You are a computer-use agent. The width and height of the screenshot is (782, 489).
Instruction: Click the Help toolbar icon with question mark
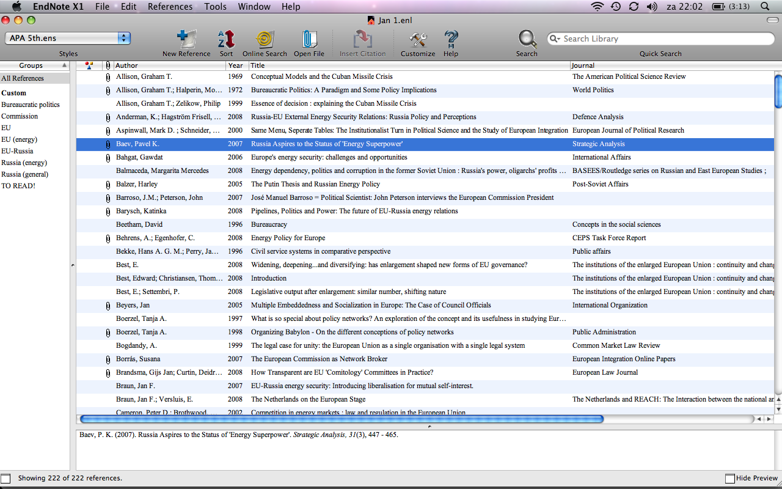click(451, 40)
